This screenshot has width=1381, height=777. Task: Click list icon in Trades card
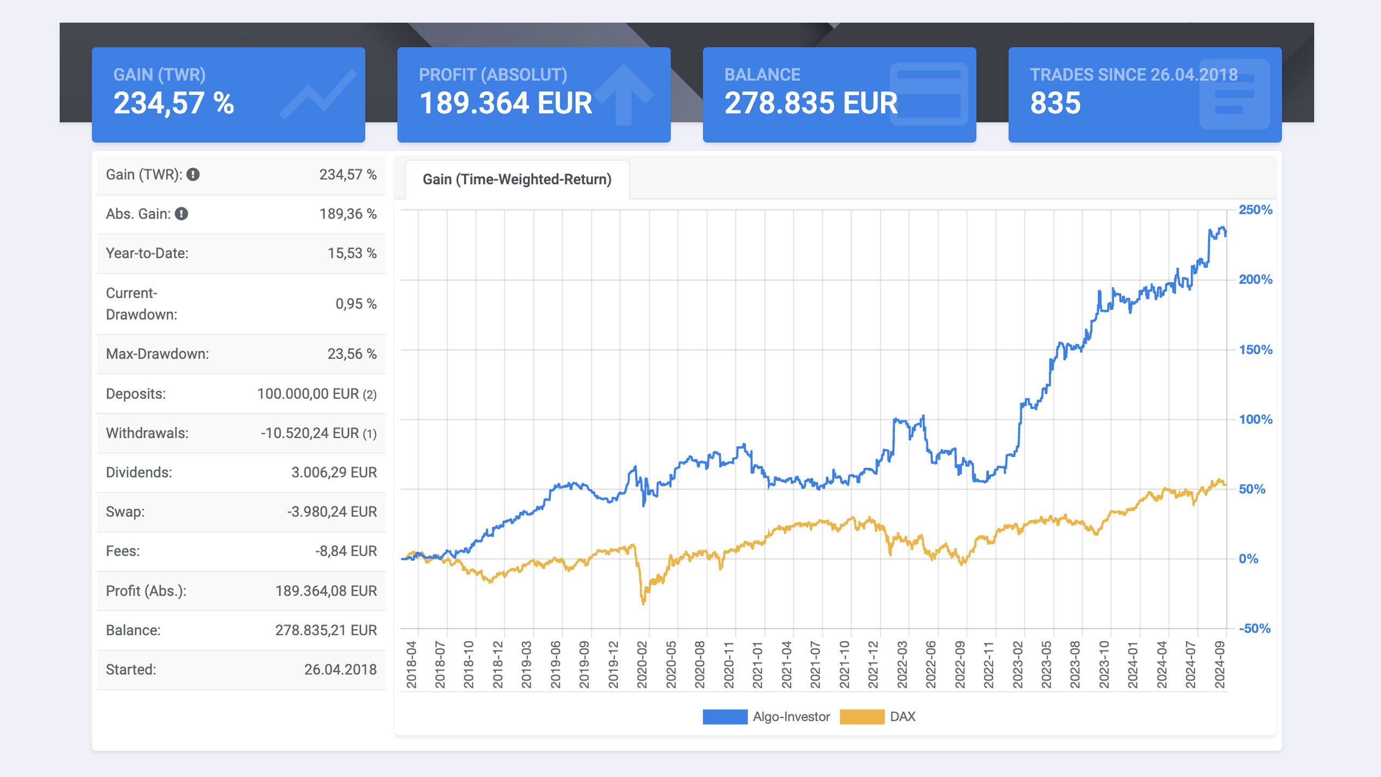click(x=1234, y=94)
